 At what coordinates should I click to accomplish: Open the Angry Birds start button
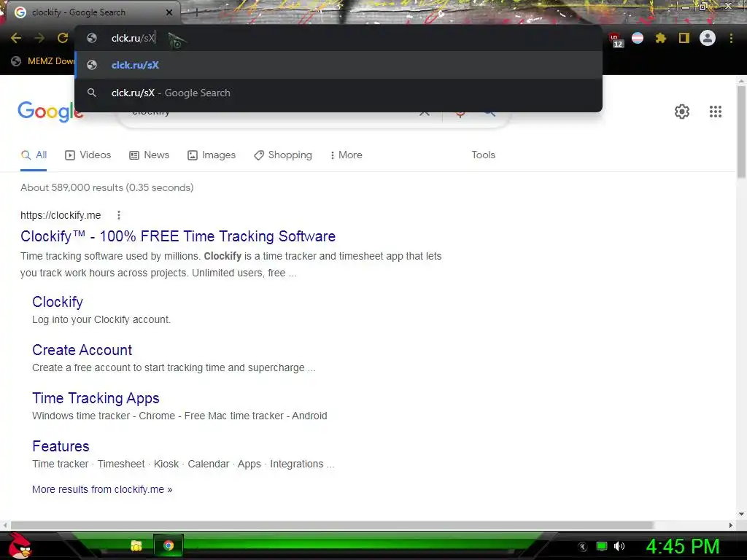click(x=20, y=545)
